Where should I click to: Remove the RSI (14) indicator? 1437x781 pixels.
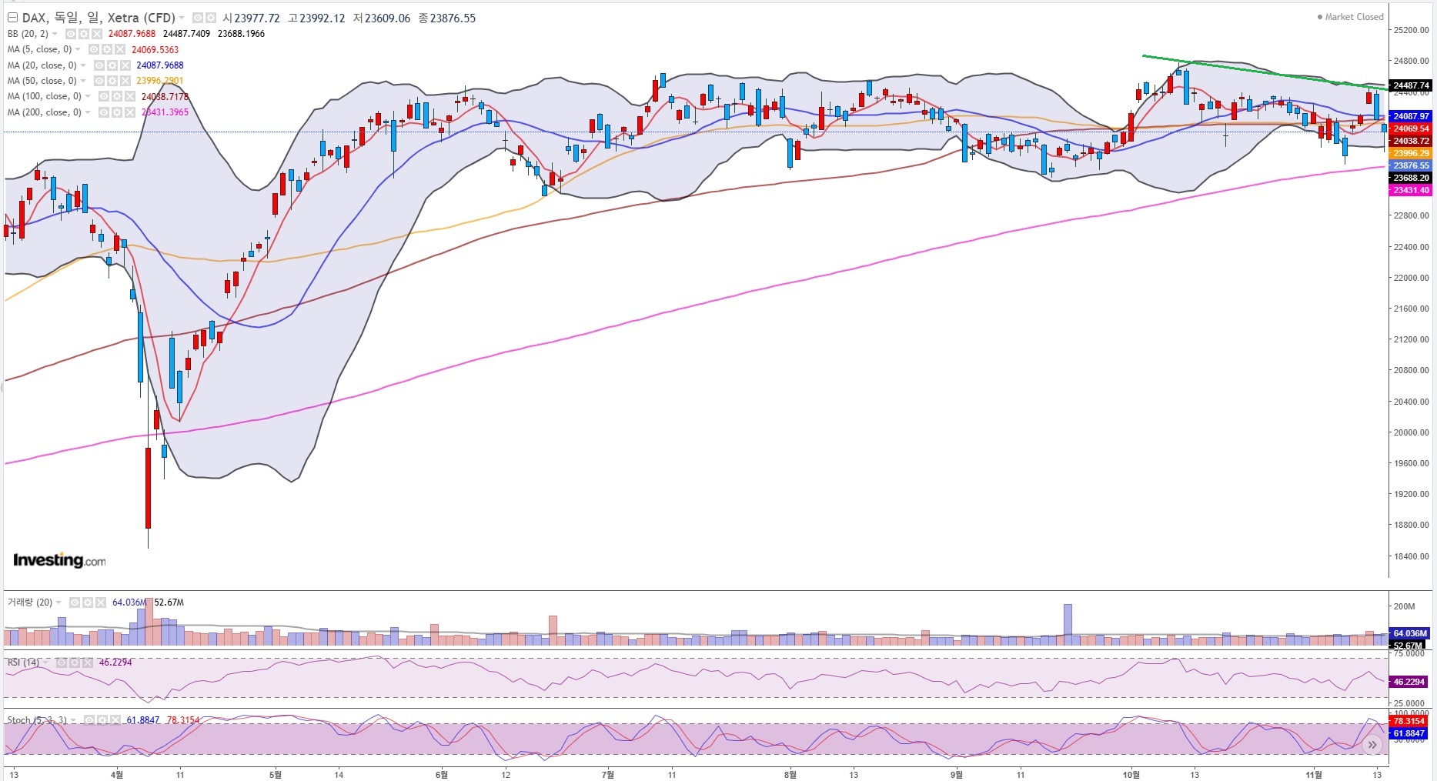click(x=86, y=663)
